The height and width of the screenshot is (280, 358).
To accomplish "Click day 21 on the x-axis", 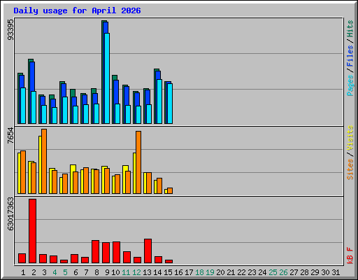I will pyautogui.click(x=231, y=272).
